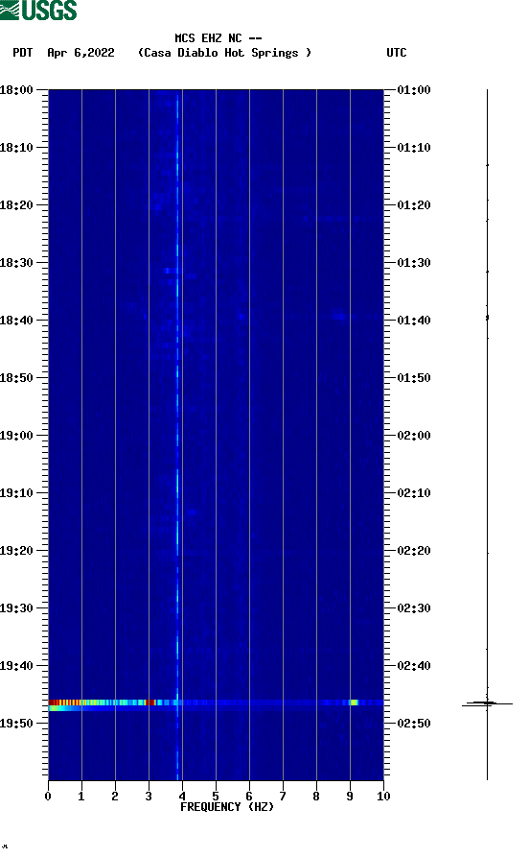This screenshot has width=529, height=857.
Task: Click the 19:00 PDT time label
Action: [x=16, y=436]
